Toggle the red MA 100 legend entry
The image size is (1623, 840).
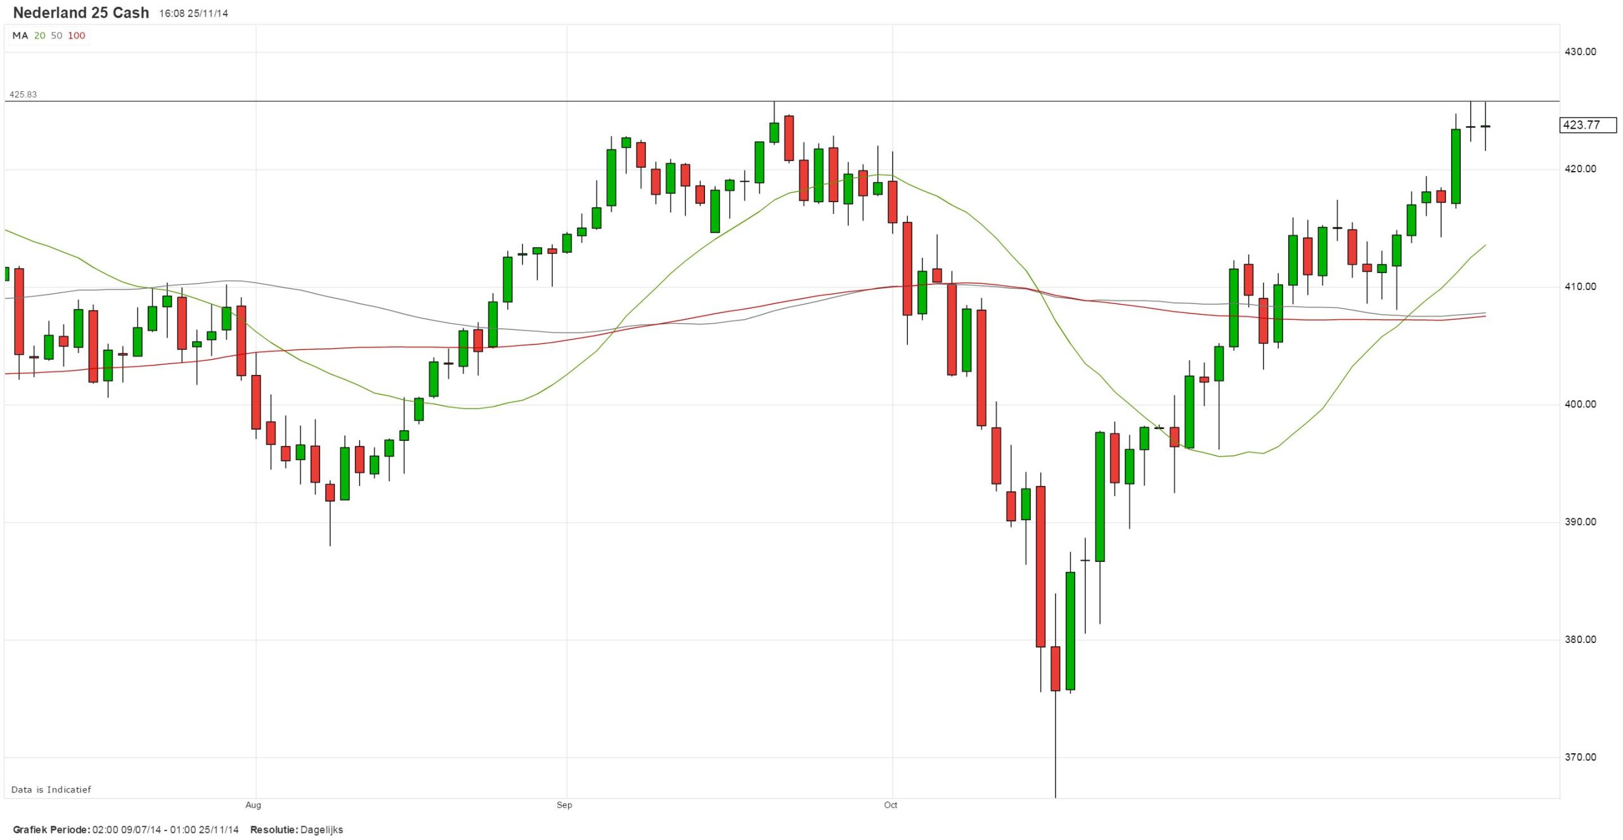tap(77, 36)
